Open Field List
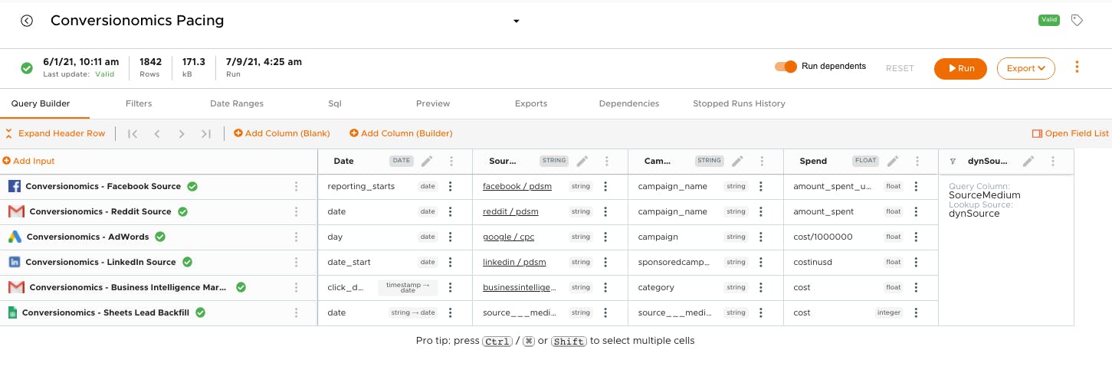The height and width of the screenshot is (389, 1112). (1071, 133)
